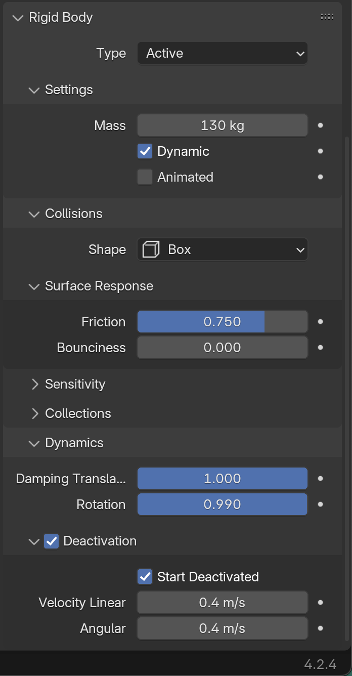This screenshot has width=352, height=676.
Task: Open the rigid body Type dropdown
Action: click(x=223, y=53)
